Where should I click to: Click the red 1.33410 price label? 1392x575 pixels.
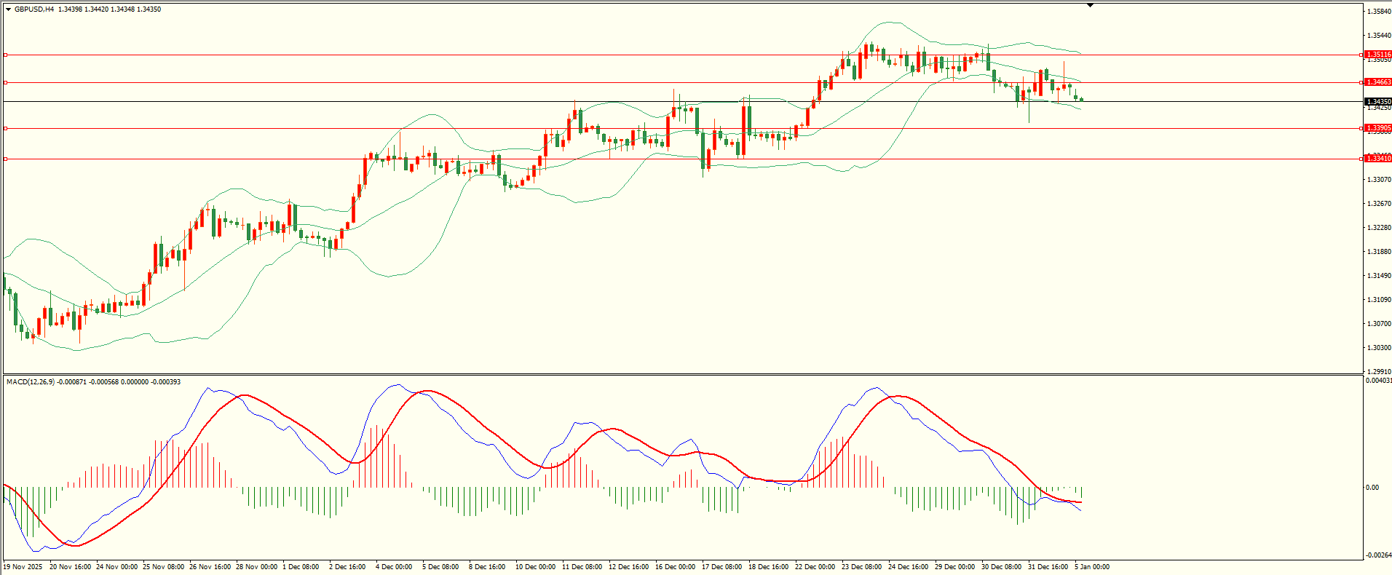[x=1377, y=158]
